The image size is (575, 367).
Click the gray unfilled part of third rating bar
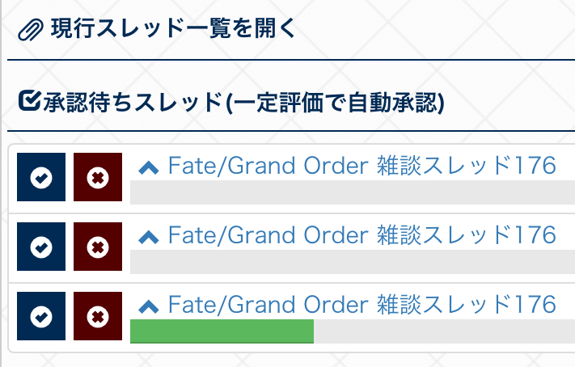pyautogui.click(x=443, y=331)
